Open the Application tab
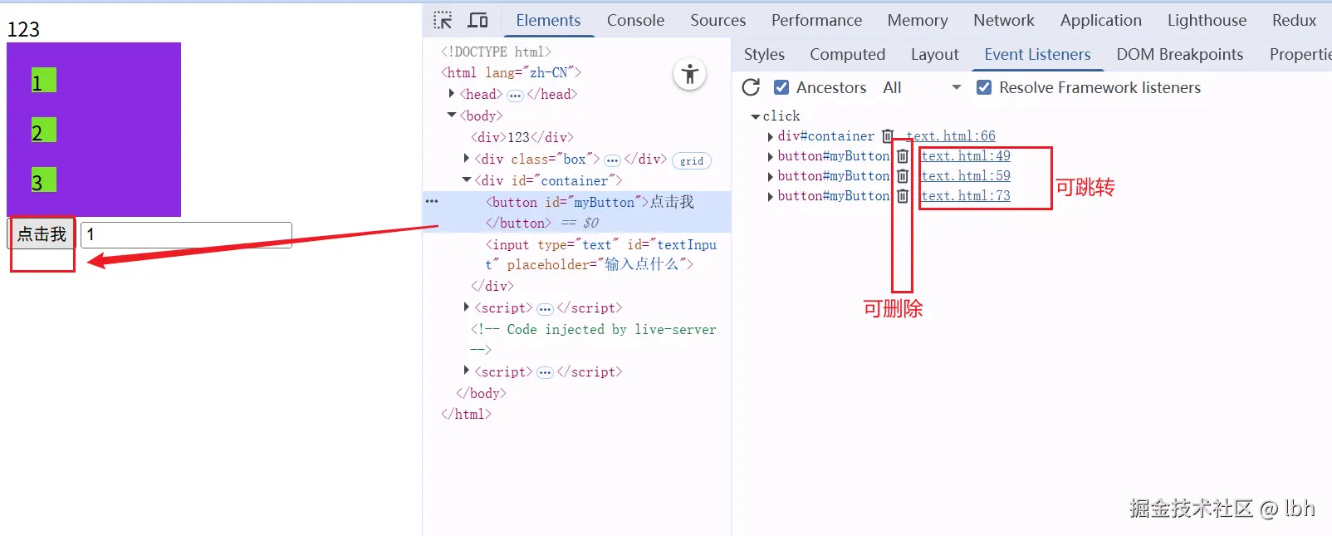This screenshot has width=1332, height=536. tap(1100, 20)
